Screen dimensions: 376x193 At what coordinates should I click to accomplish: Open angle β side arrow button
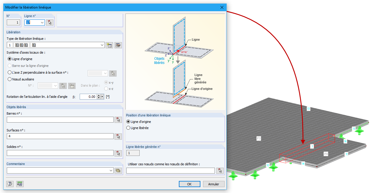(102, 97)
